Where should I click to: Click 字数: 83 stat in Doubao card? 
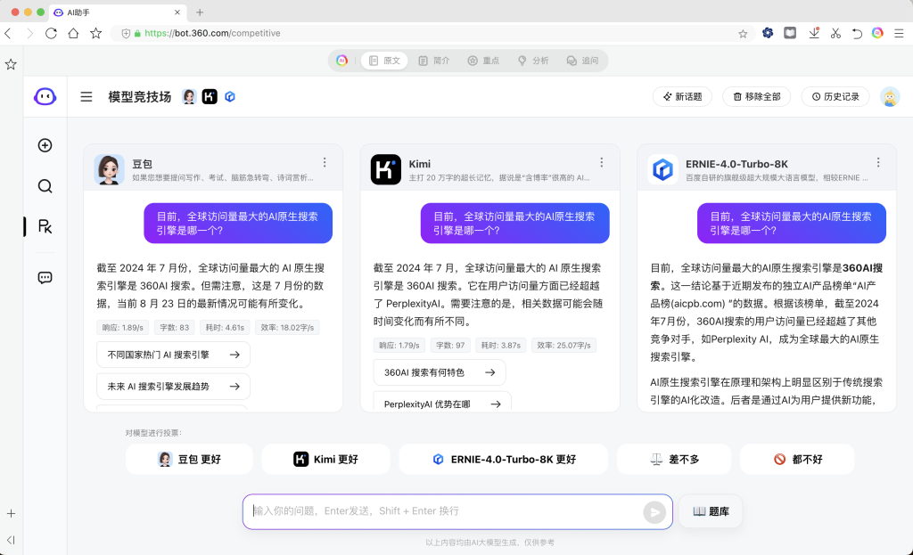(x=175, y=328)
